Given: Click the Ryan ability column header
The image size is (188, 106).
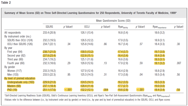Looking at the screenshot, I should 123,27.
